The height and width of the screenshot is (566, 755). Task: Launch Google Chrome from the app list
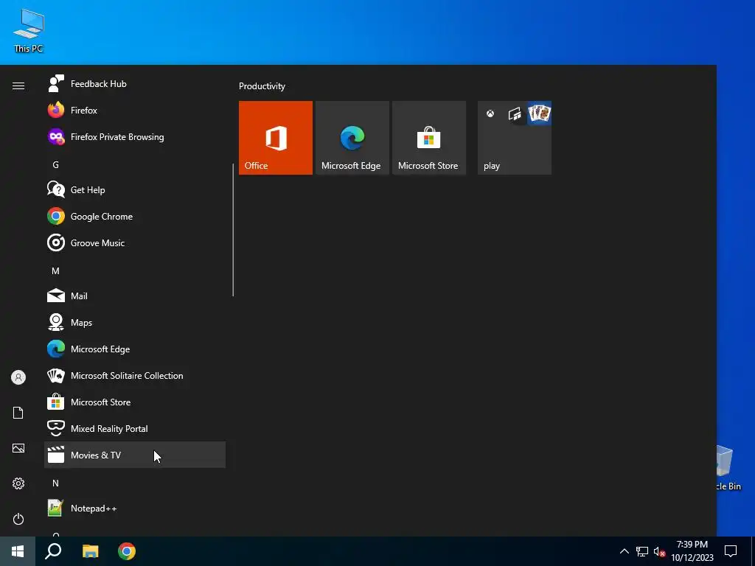coord(135,216)
